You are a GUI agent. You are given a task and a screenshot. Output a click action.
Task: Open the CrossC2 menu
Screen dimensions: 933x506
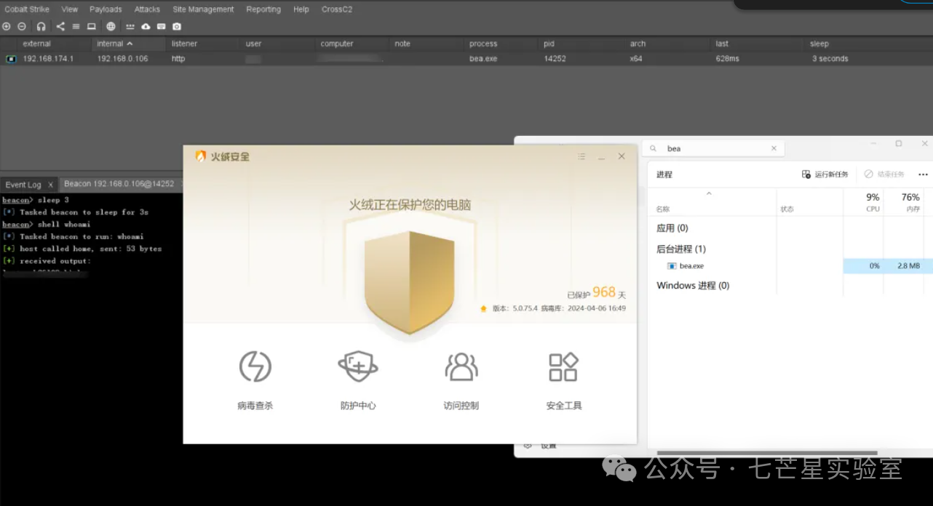337,9
